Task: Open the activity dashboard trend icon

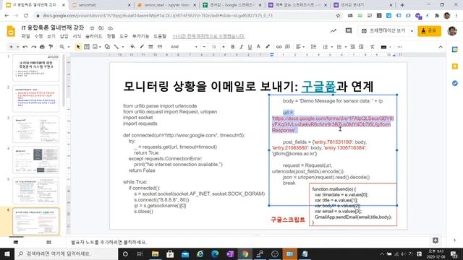Action: pyautogui.click(x=333, y=30)
